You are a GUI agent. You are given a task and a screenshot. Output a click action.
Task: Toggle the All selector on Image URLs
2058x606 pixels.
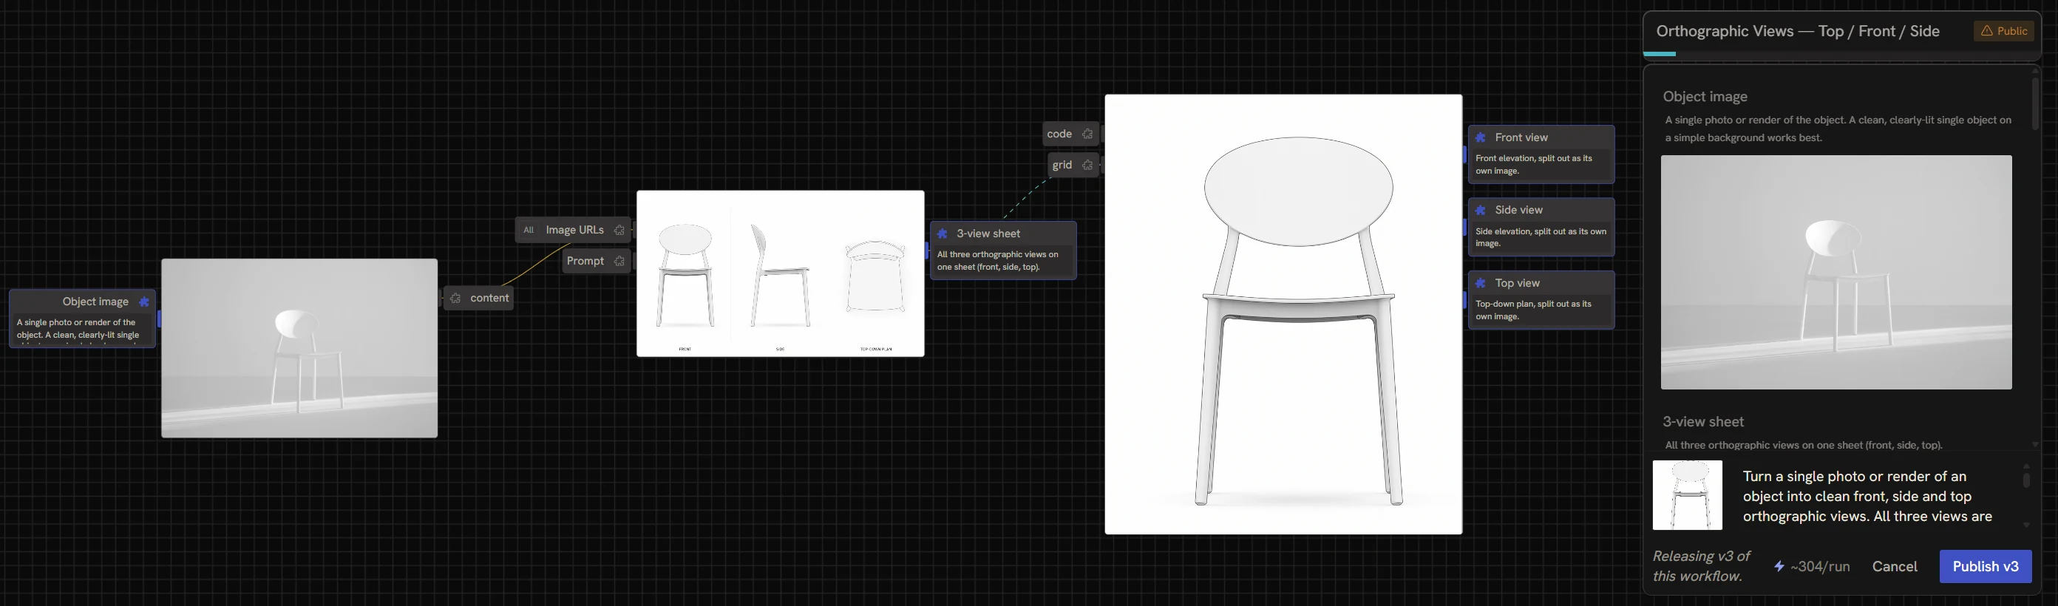(528, 230)
